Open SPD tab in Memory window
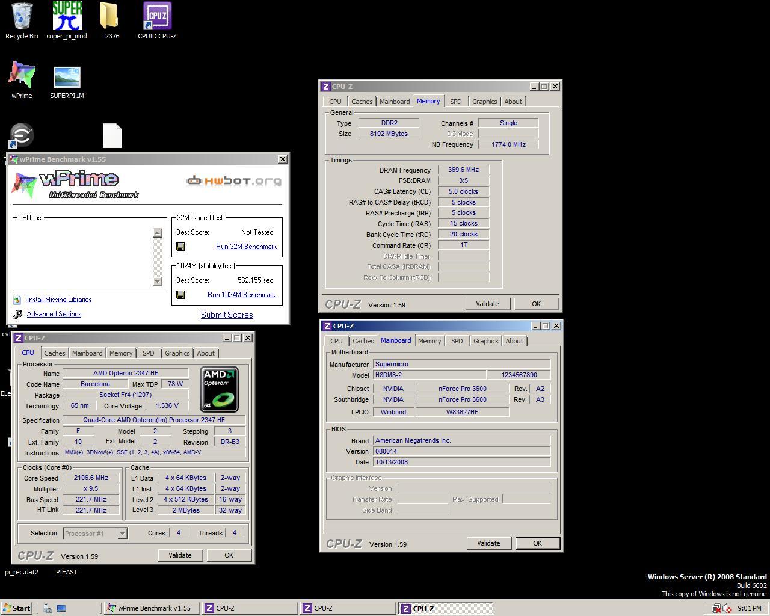 456,102
